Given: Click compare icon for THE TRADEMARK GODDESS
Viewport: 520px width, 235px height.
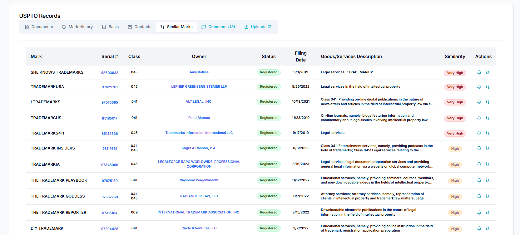Looking at the screenshot, I should click(x=488, y=196).
